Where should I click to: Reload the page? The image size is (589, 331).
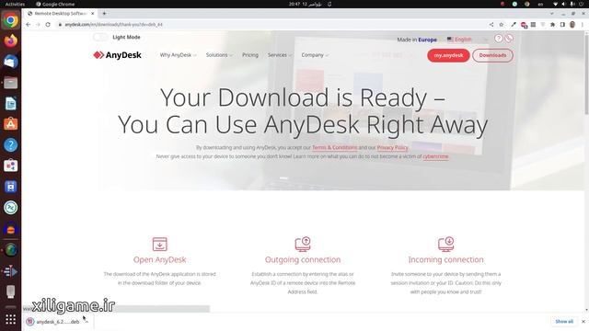(x=48, y=25)
